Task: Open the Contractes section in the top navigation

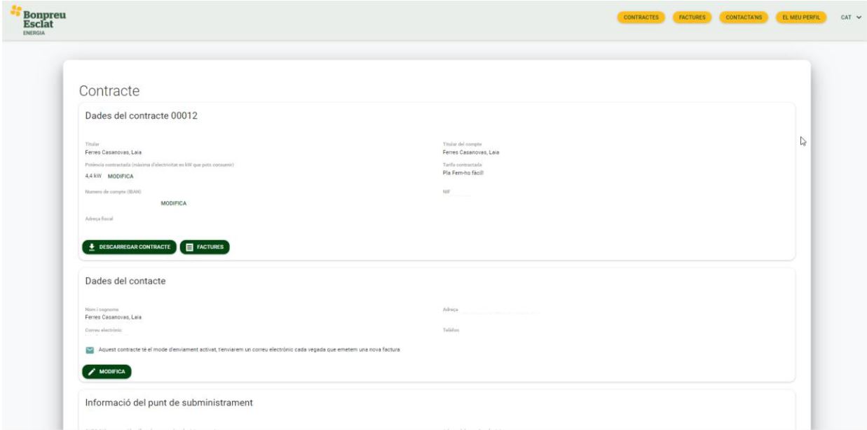Action: pyautogui.click(x=641, y=18)
